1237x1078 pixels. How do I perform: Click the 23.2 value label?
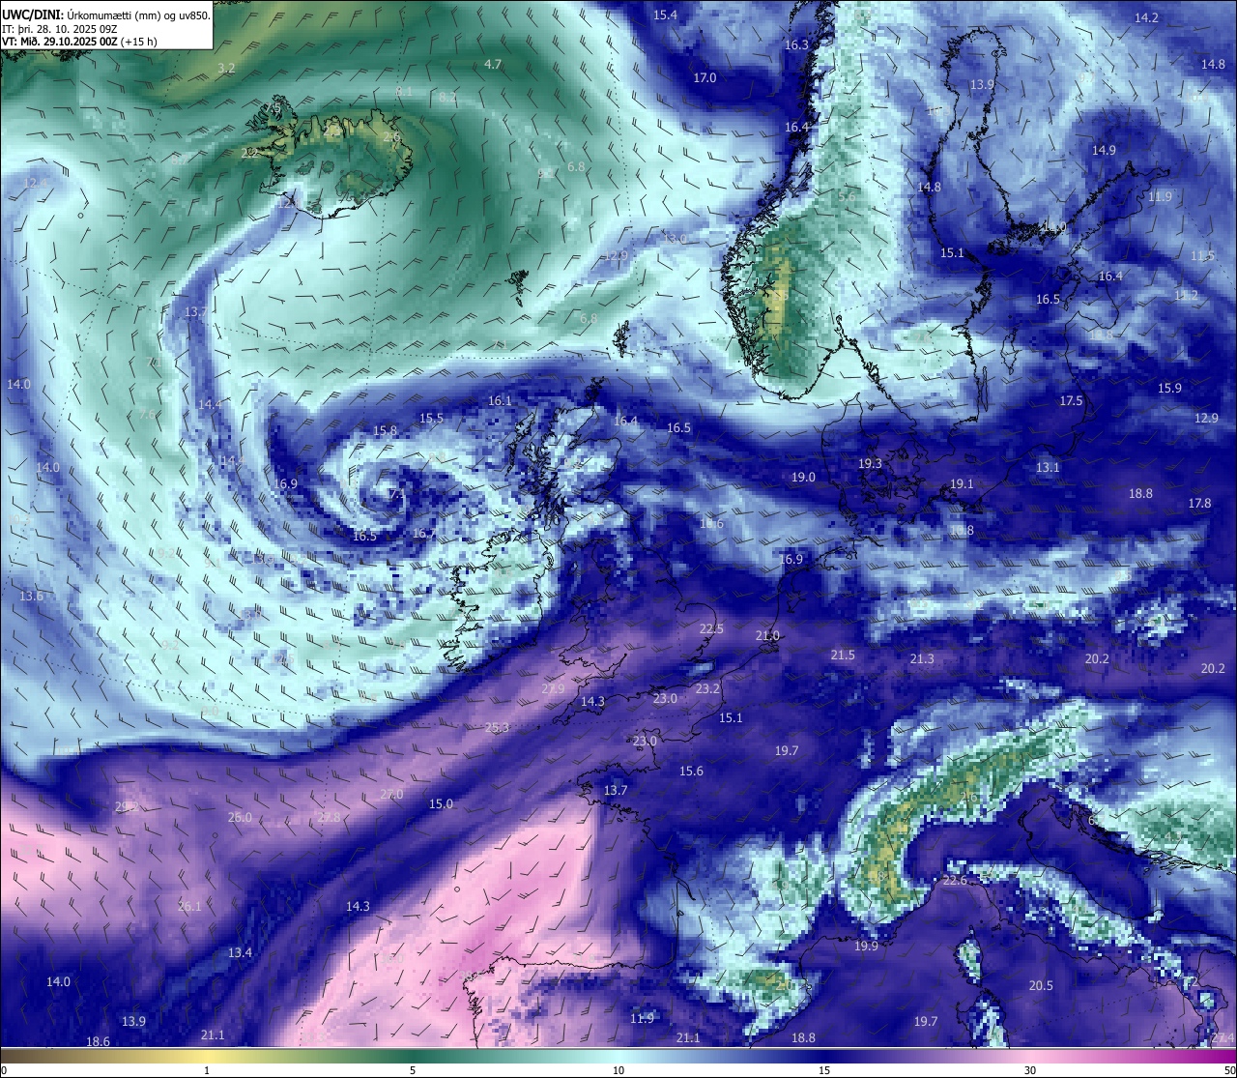[707, 688]
